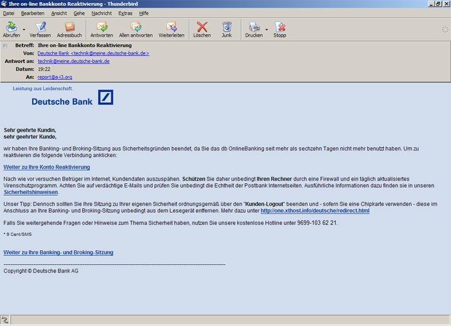Screen dimensions: 451x326
Task: Open the Datei menu
Action: click(x=8, y=14)
